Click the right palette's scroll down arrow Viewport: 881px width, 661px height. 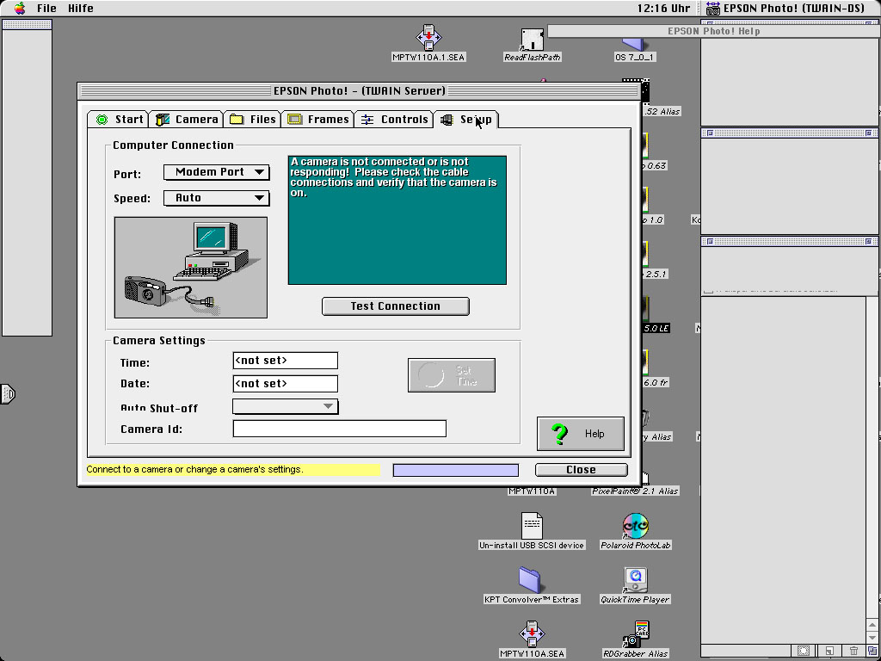(x=873, y=639)
